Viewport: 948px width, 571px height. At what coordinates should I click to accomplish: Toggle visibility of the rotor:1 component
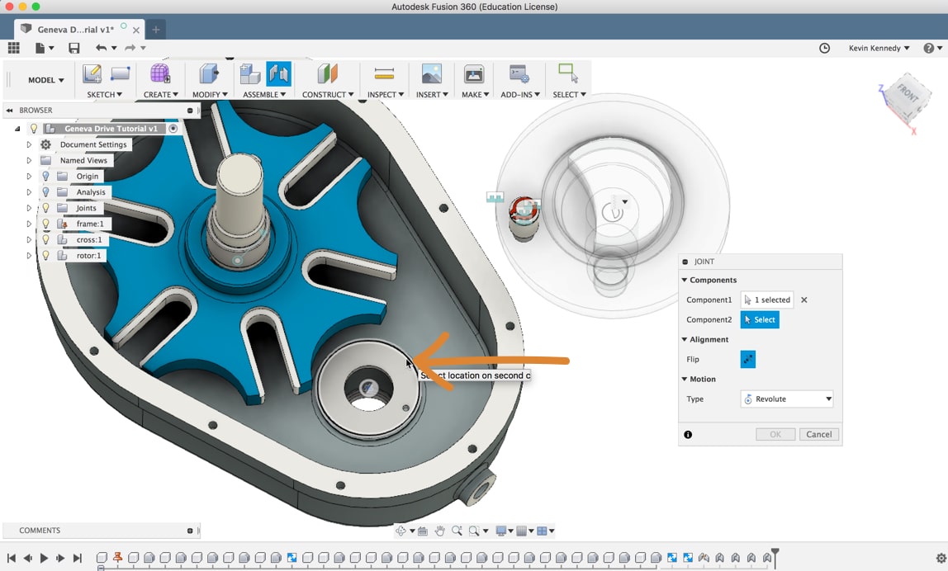coord(45,255)
